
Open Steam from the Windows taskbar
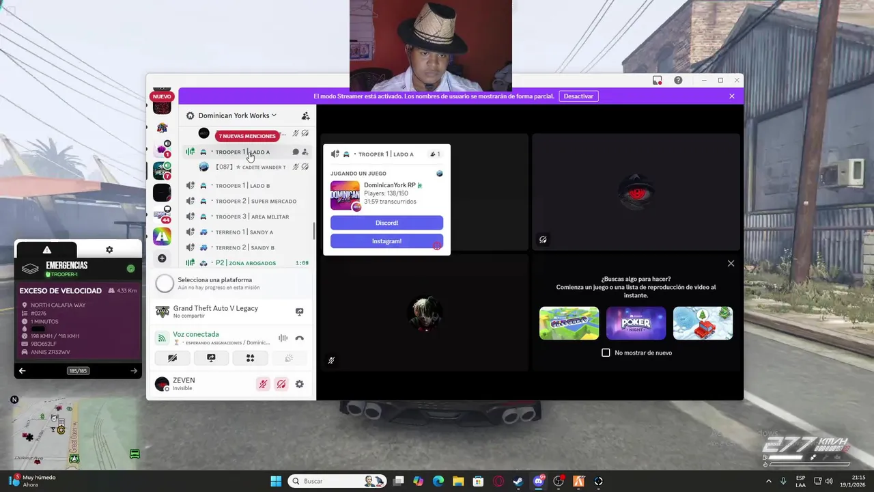tap(519, 481)
